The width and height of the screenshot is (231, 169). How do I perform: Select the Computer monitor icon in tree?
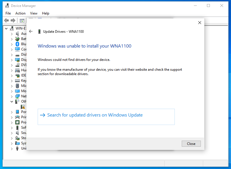coord(17,49)
